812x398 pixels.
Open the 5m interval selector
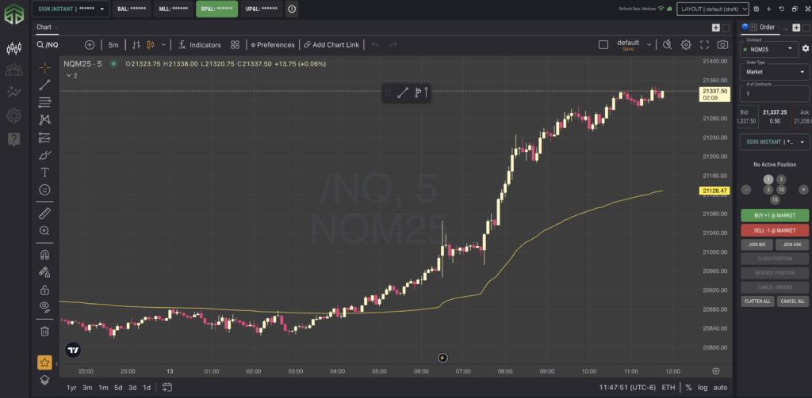(113, 45)
